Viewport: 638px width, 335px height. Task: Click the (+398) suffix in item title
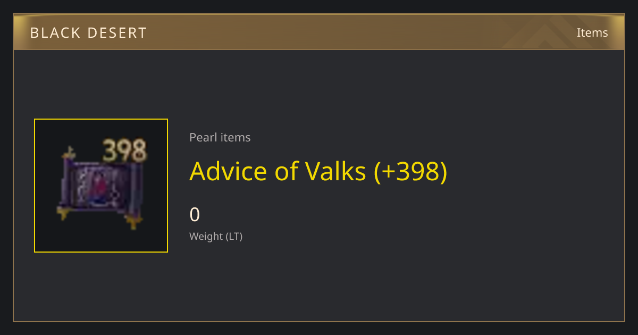coord(410,171)
